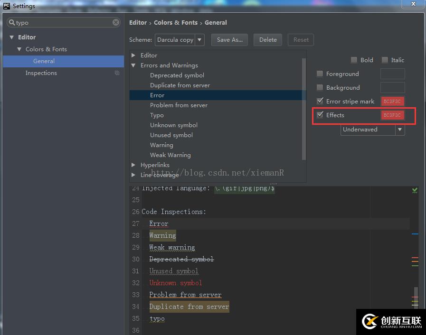Collapse the Errors and Warnings group
The image size is (426, 335).
[x=133, y=65]
